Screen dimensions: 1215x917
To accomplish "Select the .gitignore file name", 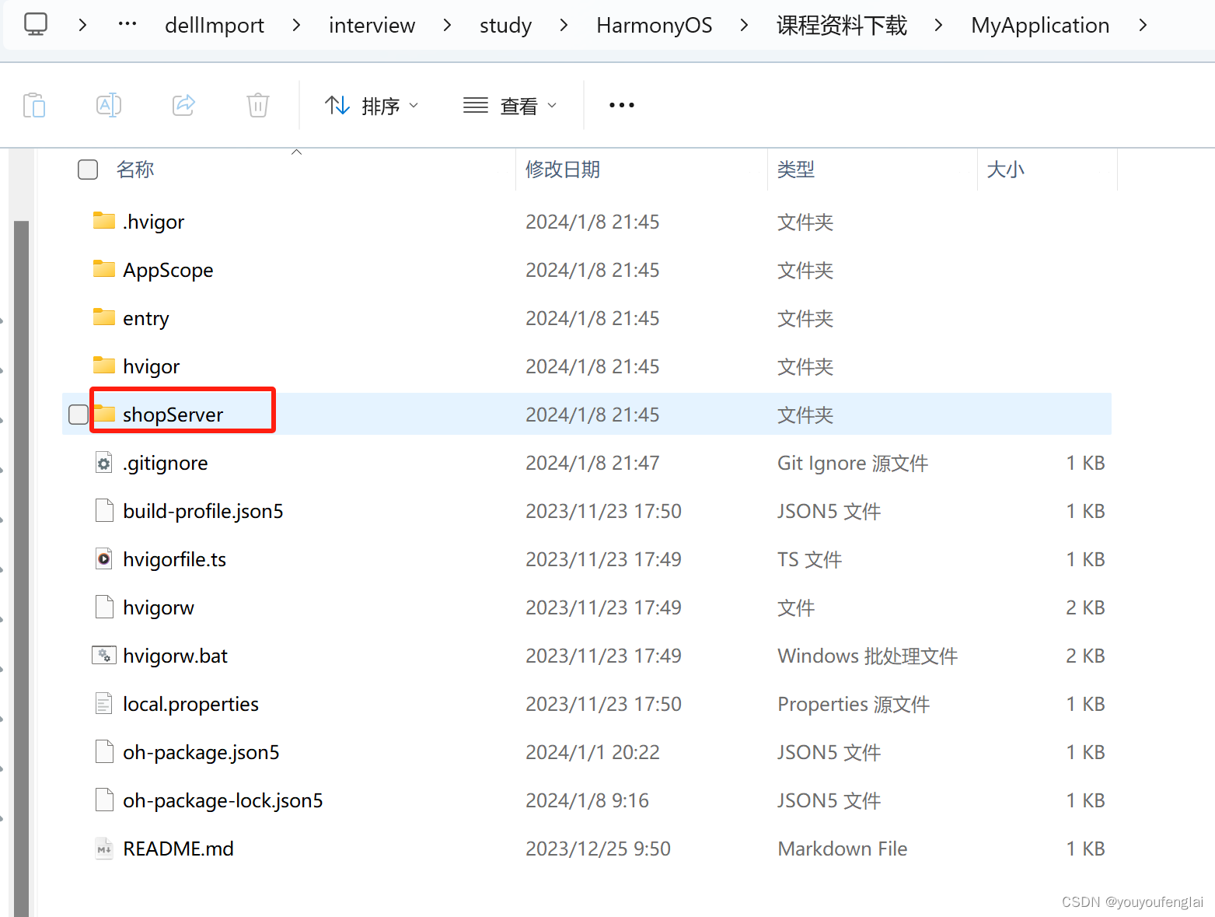I will pyautogui.click(x=165, y=463).
